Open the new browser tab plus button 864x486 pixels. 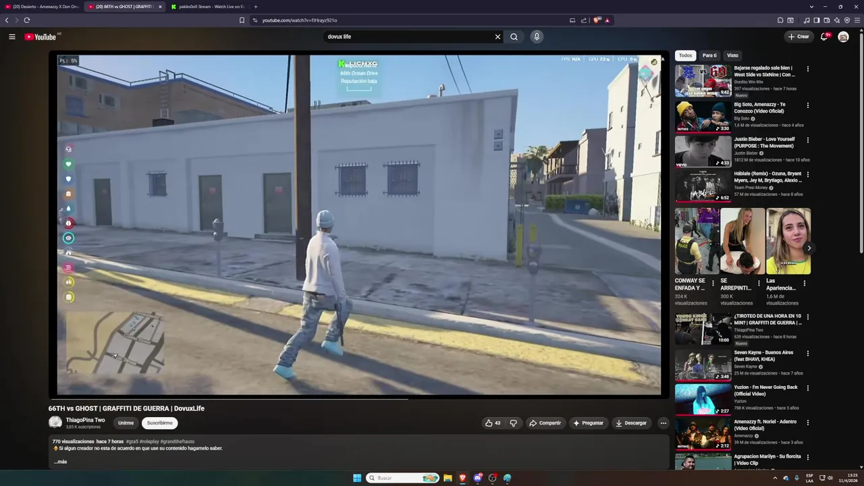click(255, 7)
